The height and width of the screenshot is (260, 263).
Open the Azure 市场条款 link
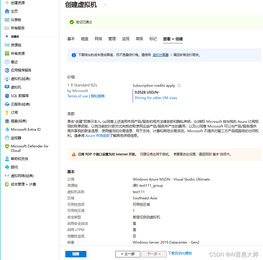(x=98, y=136)
